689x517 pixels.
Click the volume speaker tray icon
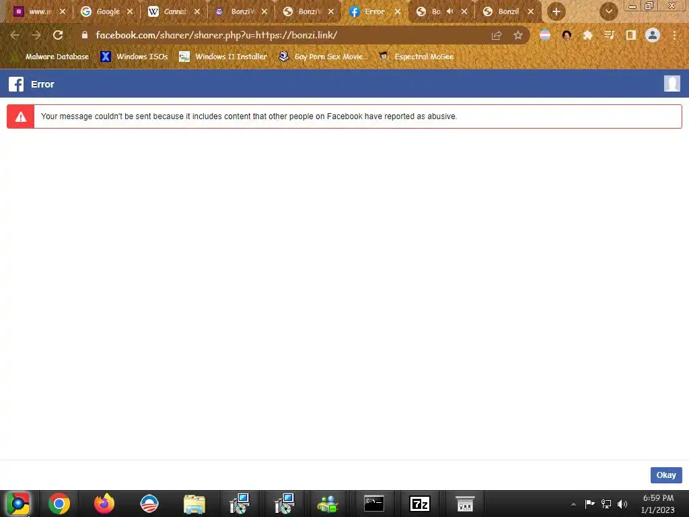click(x=622, y=504)
